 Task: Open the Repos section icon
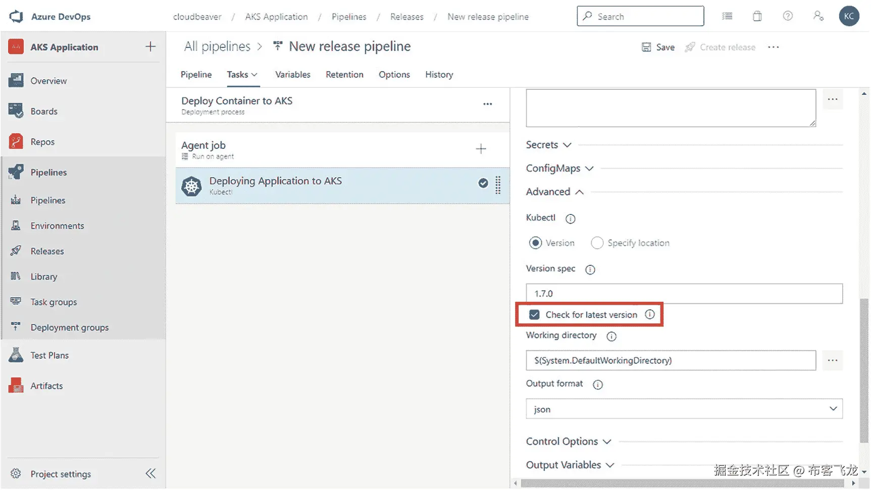tap(16, 142)
